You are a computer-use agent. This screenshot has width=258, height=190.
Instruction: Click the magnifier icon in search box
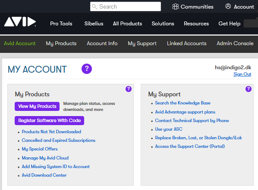(x=94, y=7)
